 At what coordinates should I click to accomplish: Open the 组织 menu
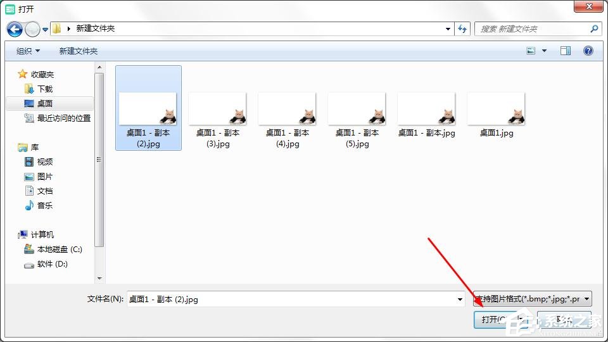28,51
